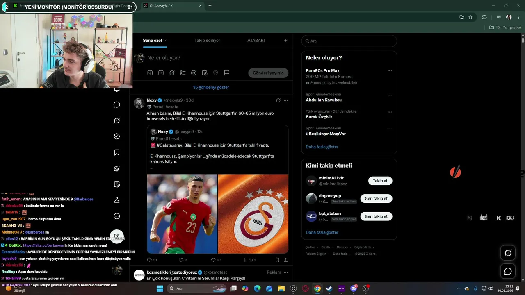Show the 35 new posts
525x295 pixels.
click(x=211, y=87)
